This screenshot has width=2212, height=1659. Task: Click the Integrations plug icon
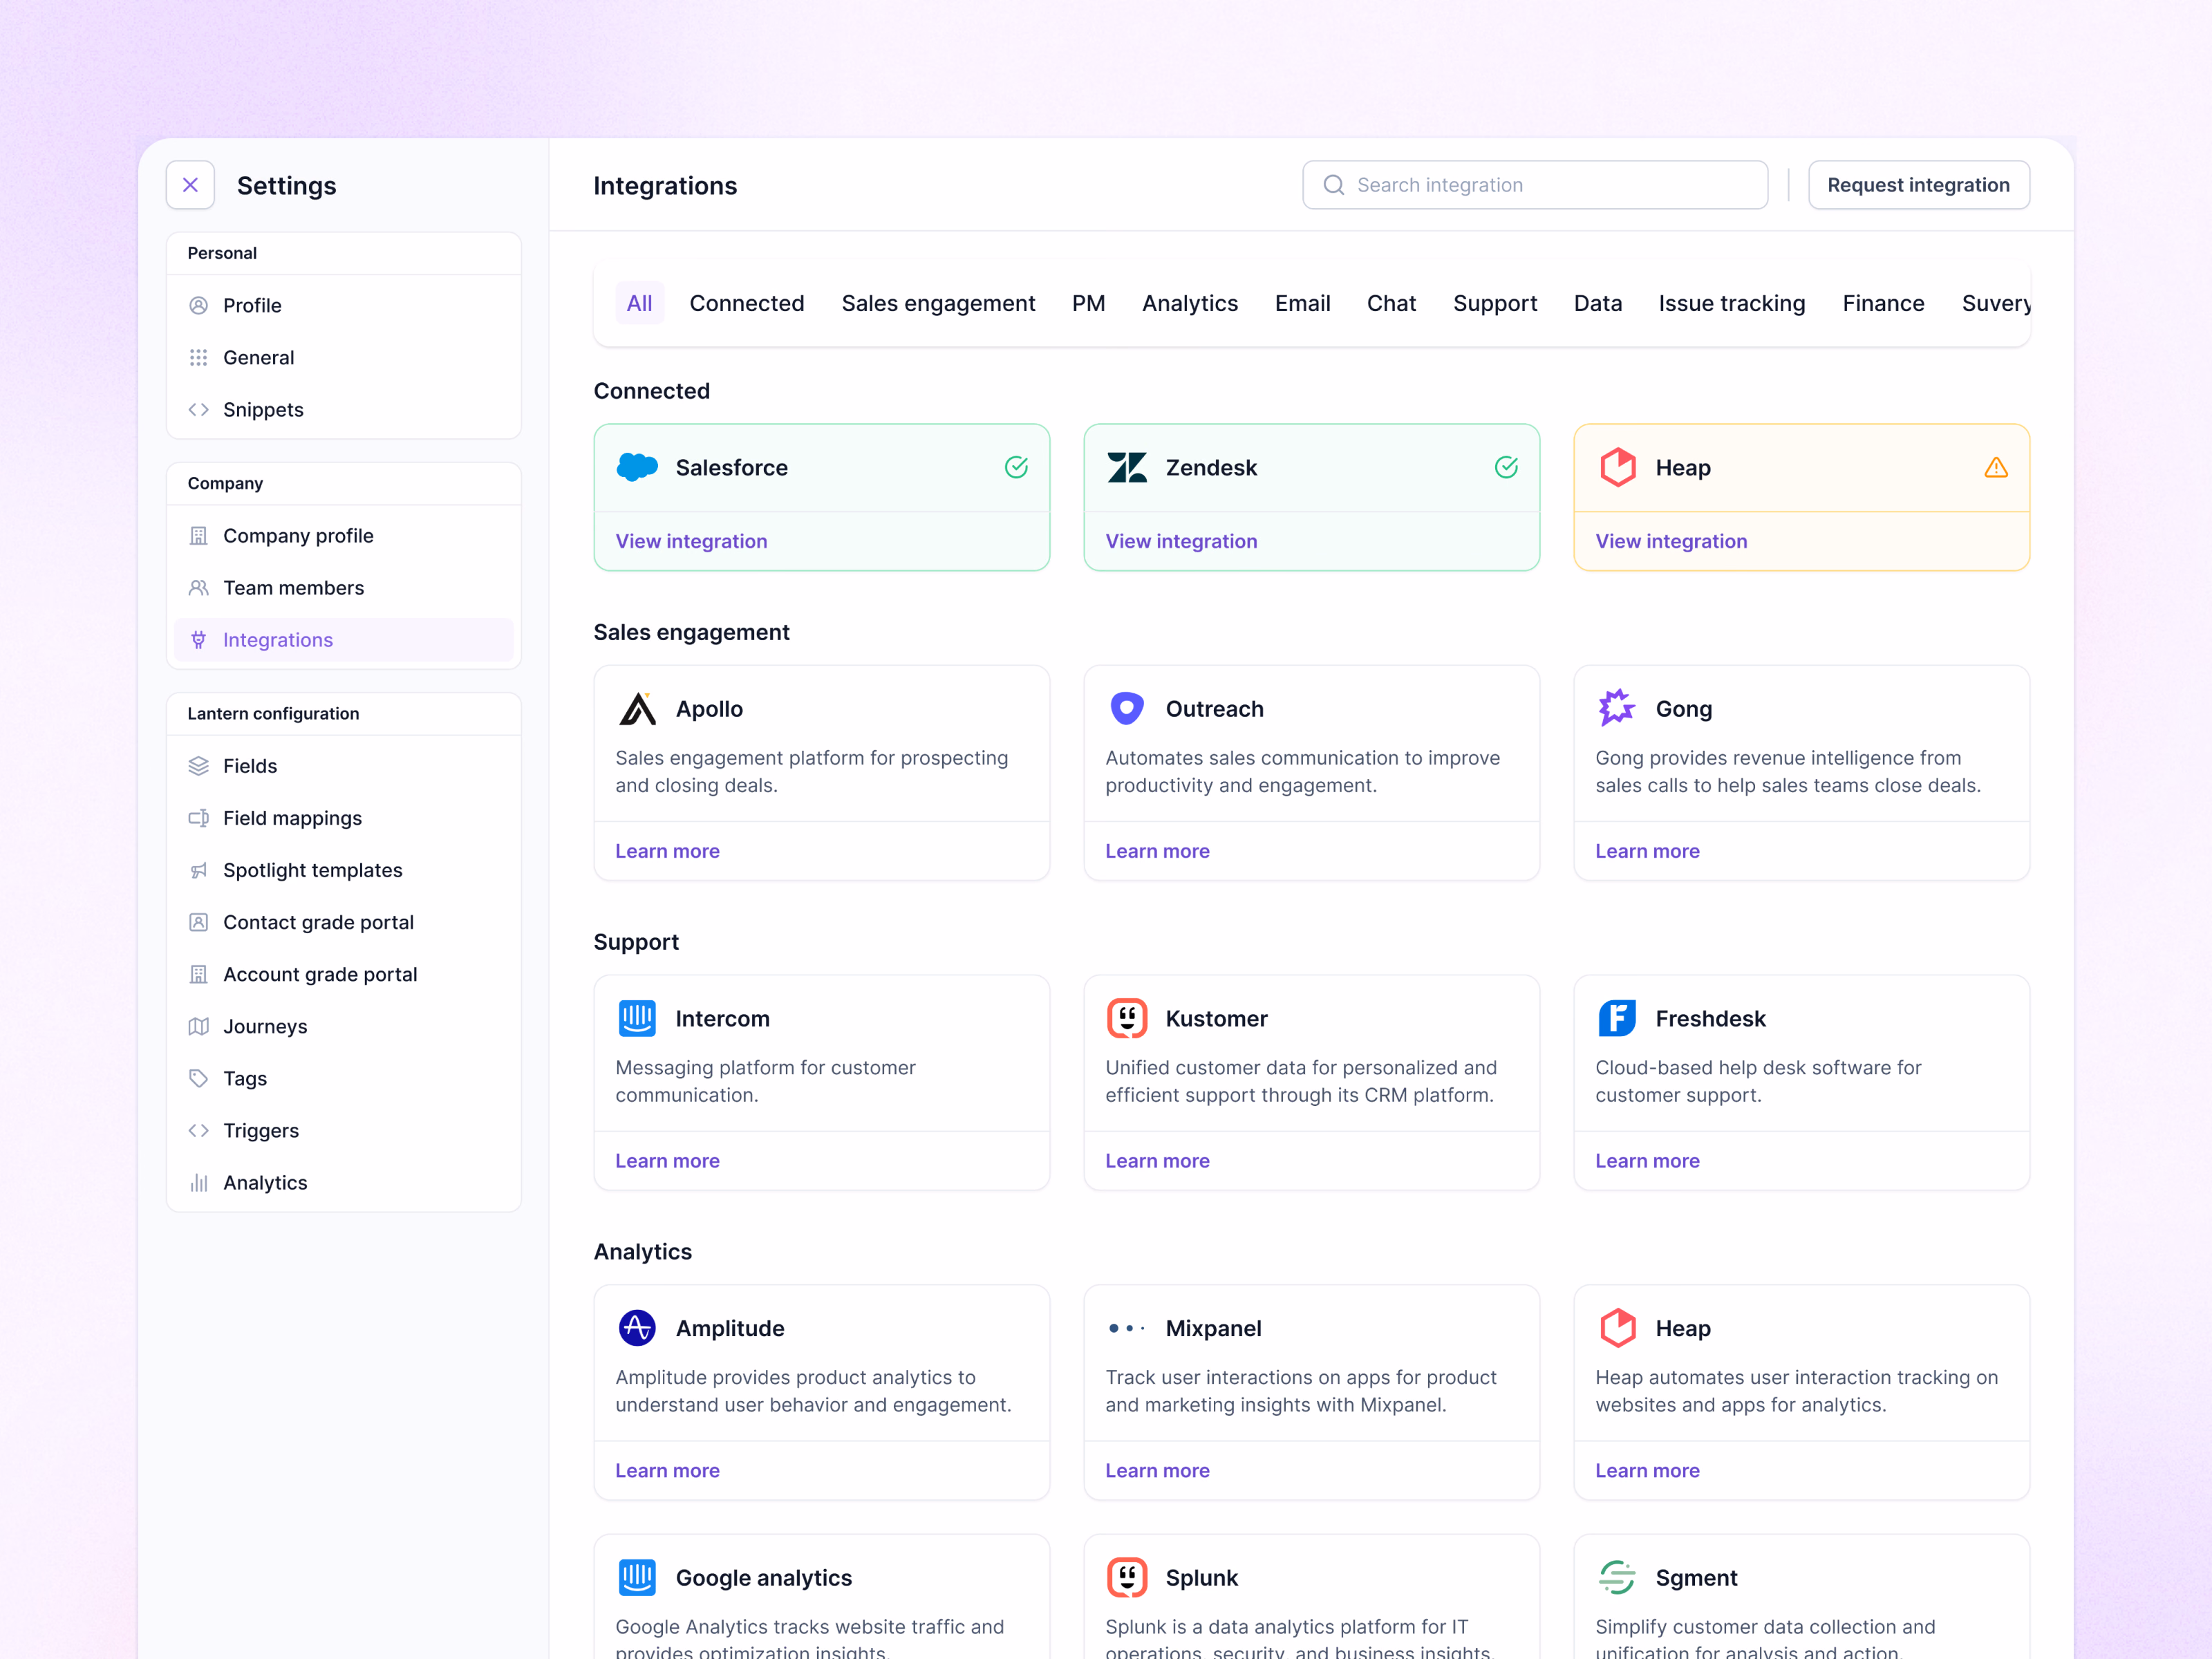[198, 639]
